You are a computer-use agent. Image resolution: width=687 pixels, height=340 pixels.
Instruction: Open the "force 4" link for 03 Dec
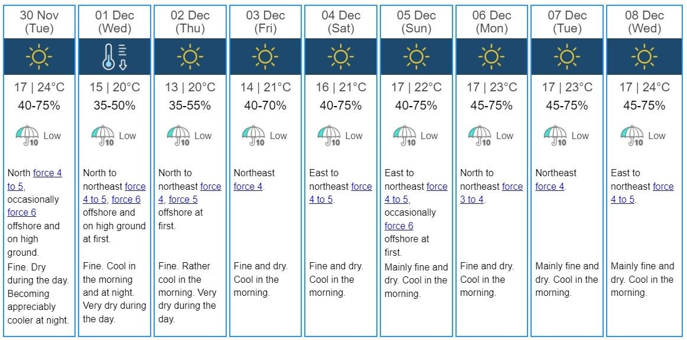coord(248,186)
